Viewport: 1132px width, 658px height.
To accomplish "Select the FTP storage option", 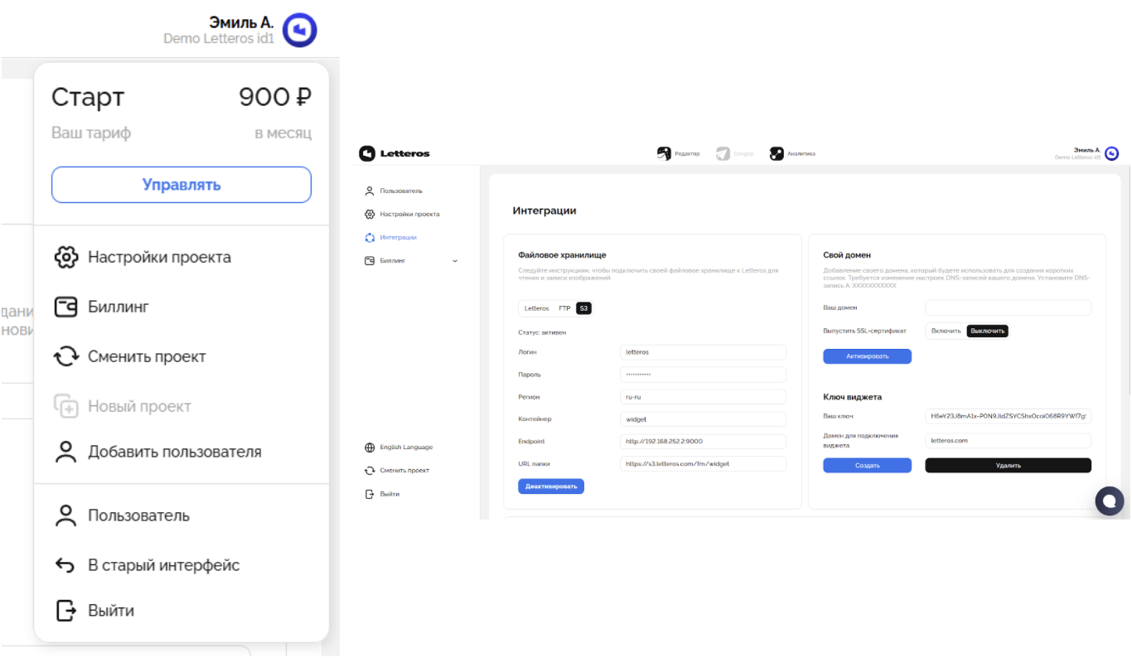I will click(564, 308).
